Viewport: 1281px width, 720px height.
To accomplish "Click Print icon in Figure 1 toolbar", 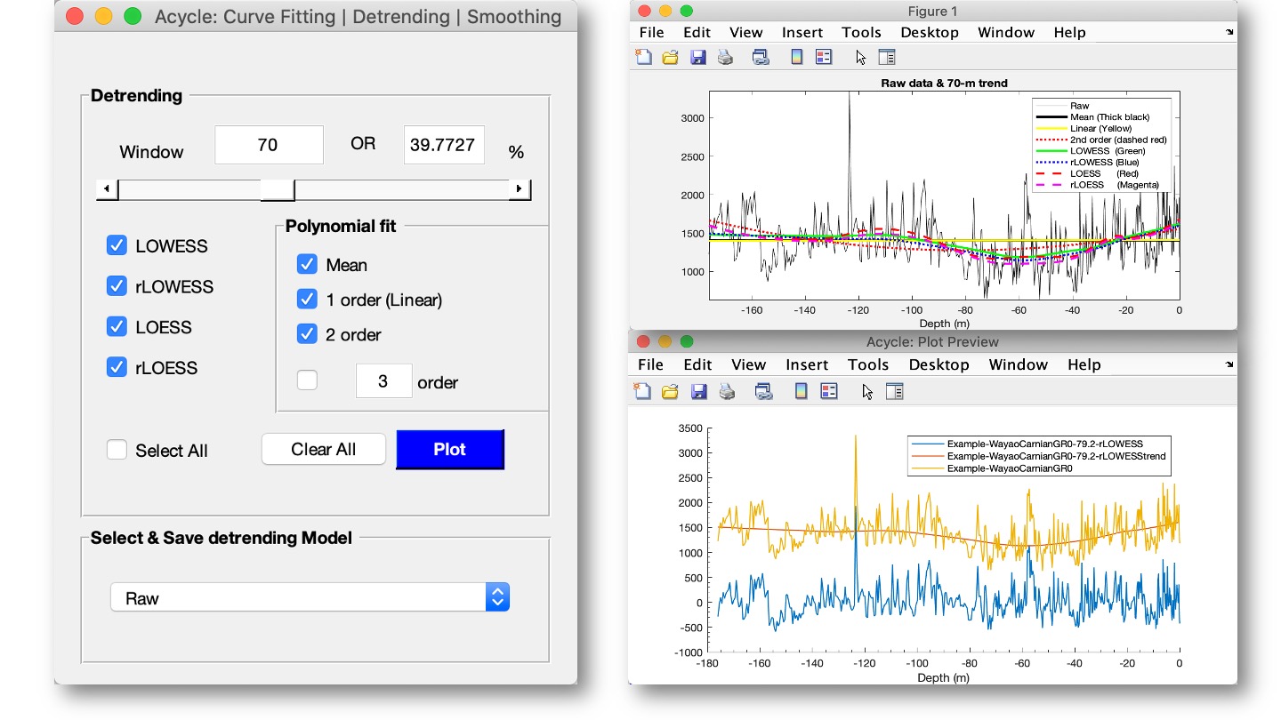I will point(725,57).
